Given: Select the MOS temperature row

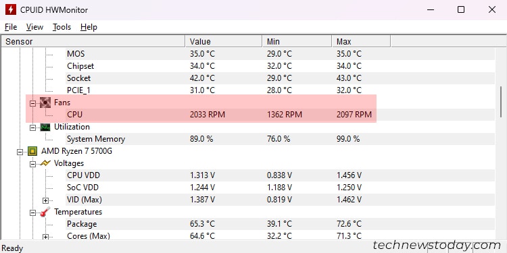Looking at the screenshot, I should point(280,54).
